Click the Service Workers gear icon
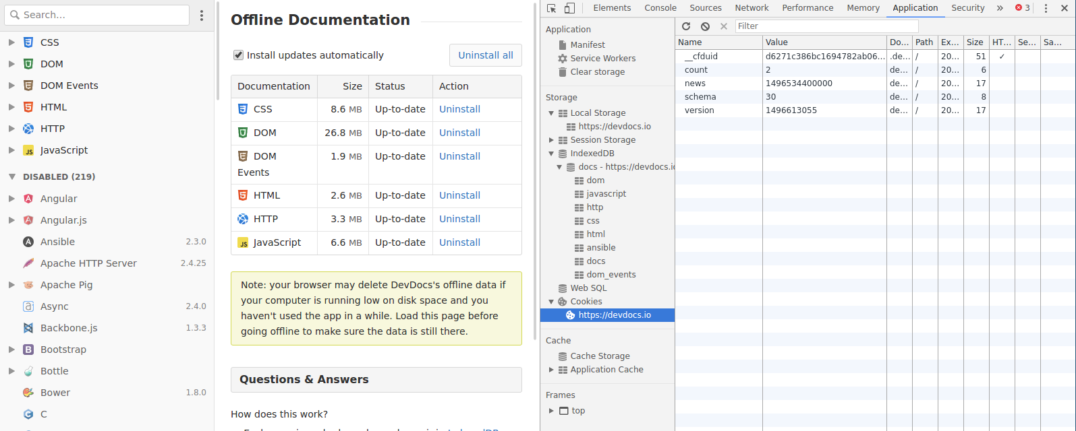Image resolution: width=1076 pixels, height=431 pixels. click(x=563, y=59)
